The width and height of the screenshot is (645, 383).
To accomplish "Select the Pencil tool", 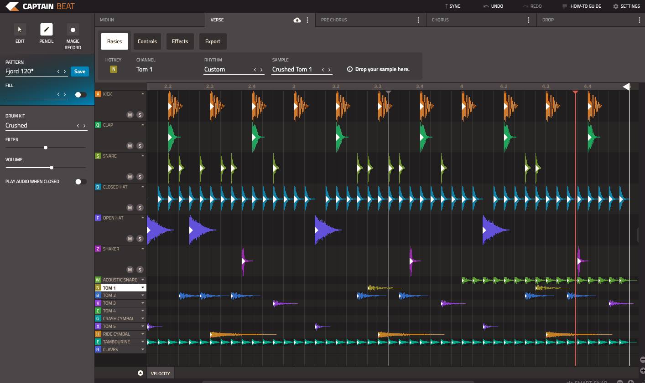I will (47, 30).
